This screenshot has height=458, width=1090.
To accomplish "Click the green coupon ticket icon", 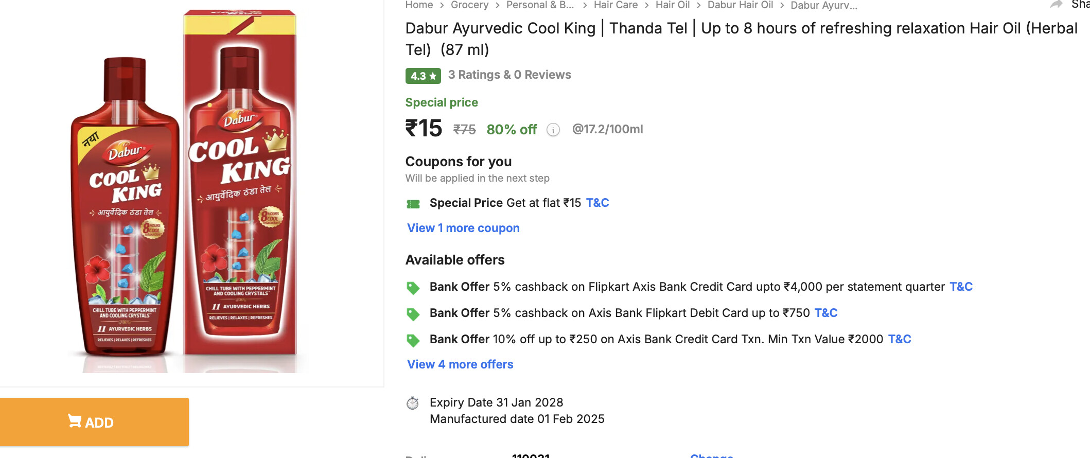I will (413, 204).
